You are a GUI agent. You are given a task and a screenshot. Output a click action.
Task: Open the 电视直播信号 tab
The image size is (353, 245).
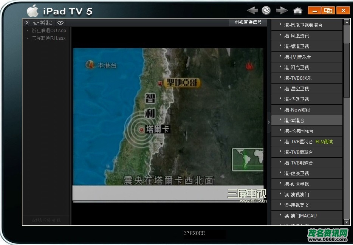point(248,22)
